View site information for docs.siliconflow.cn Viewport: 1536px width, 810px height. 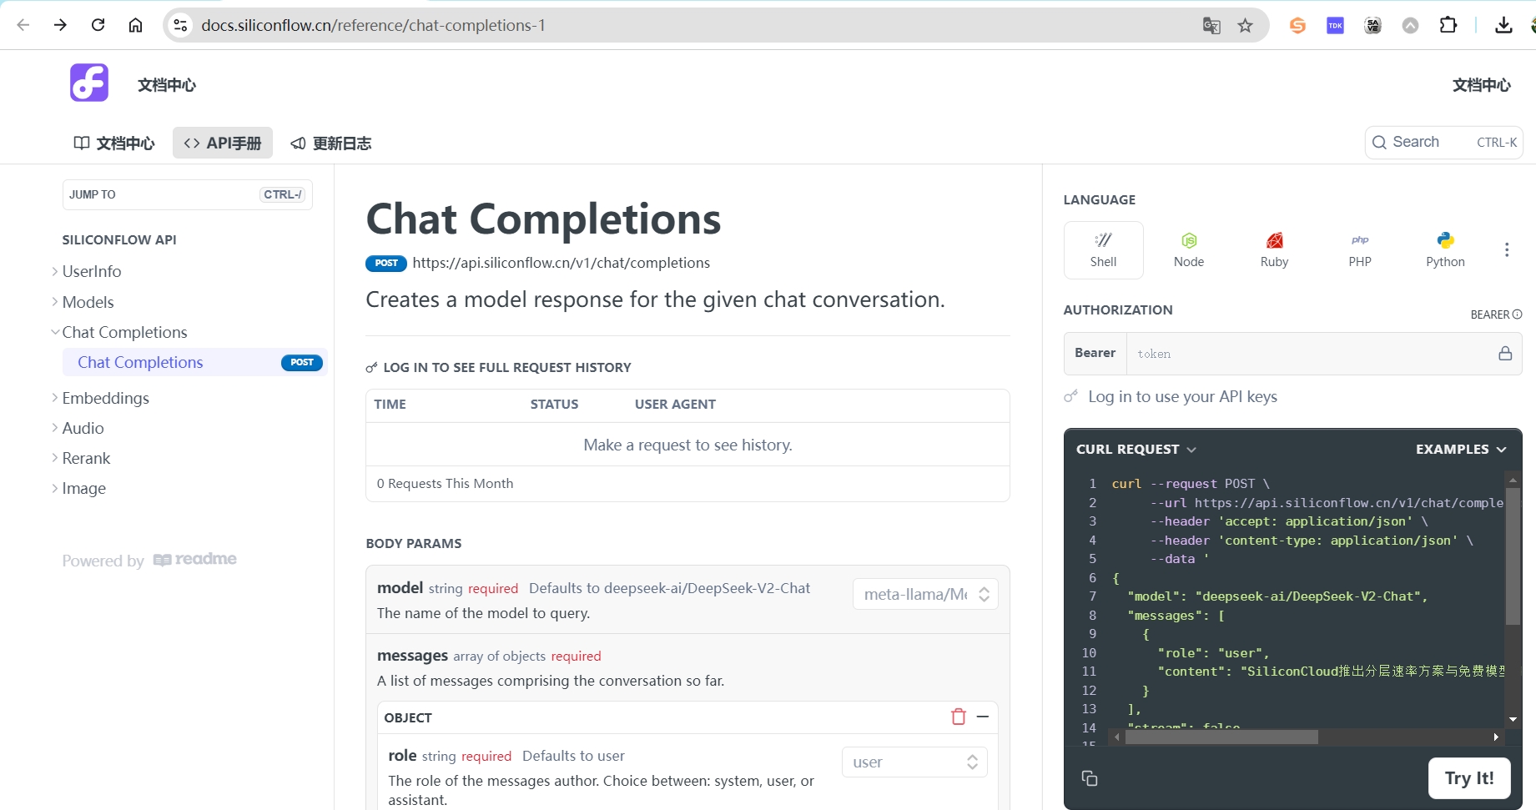pos(180,25)
